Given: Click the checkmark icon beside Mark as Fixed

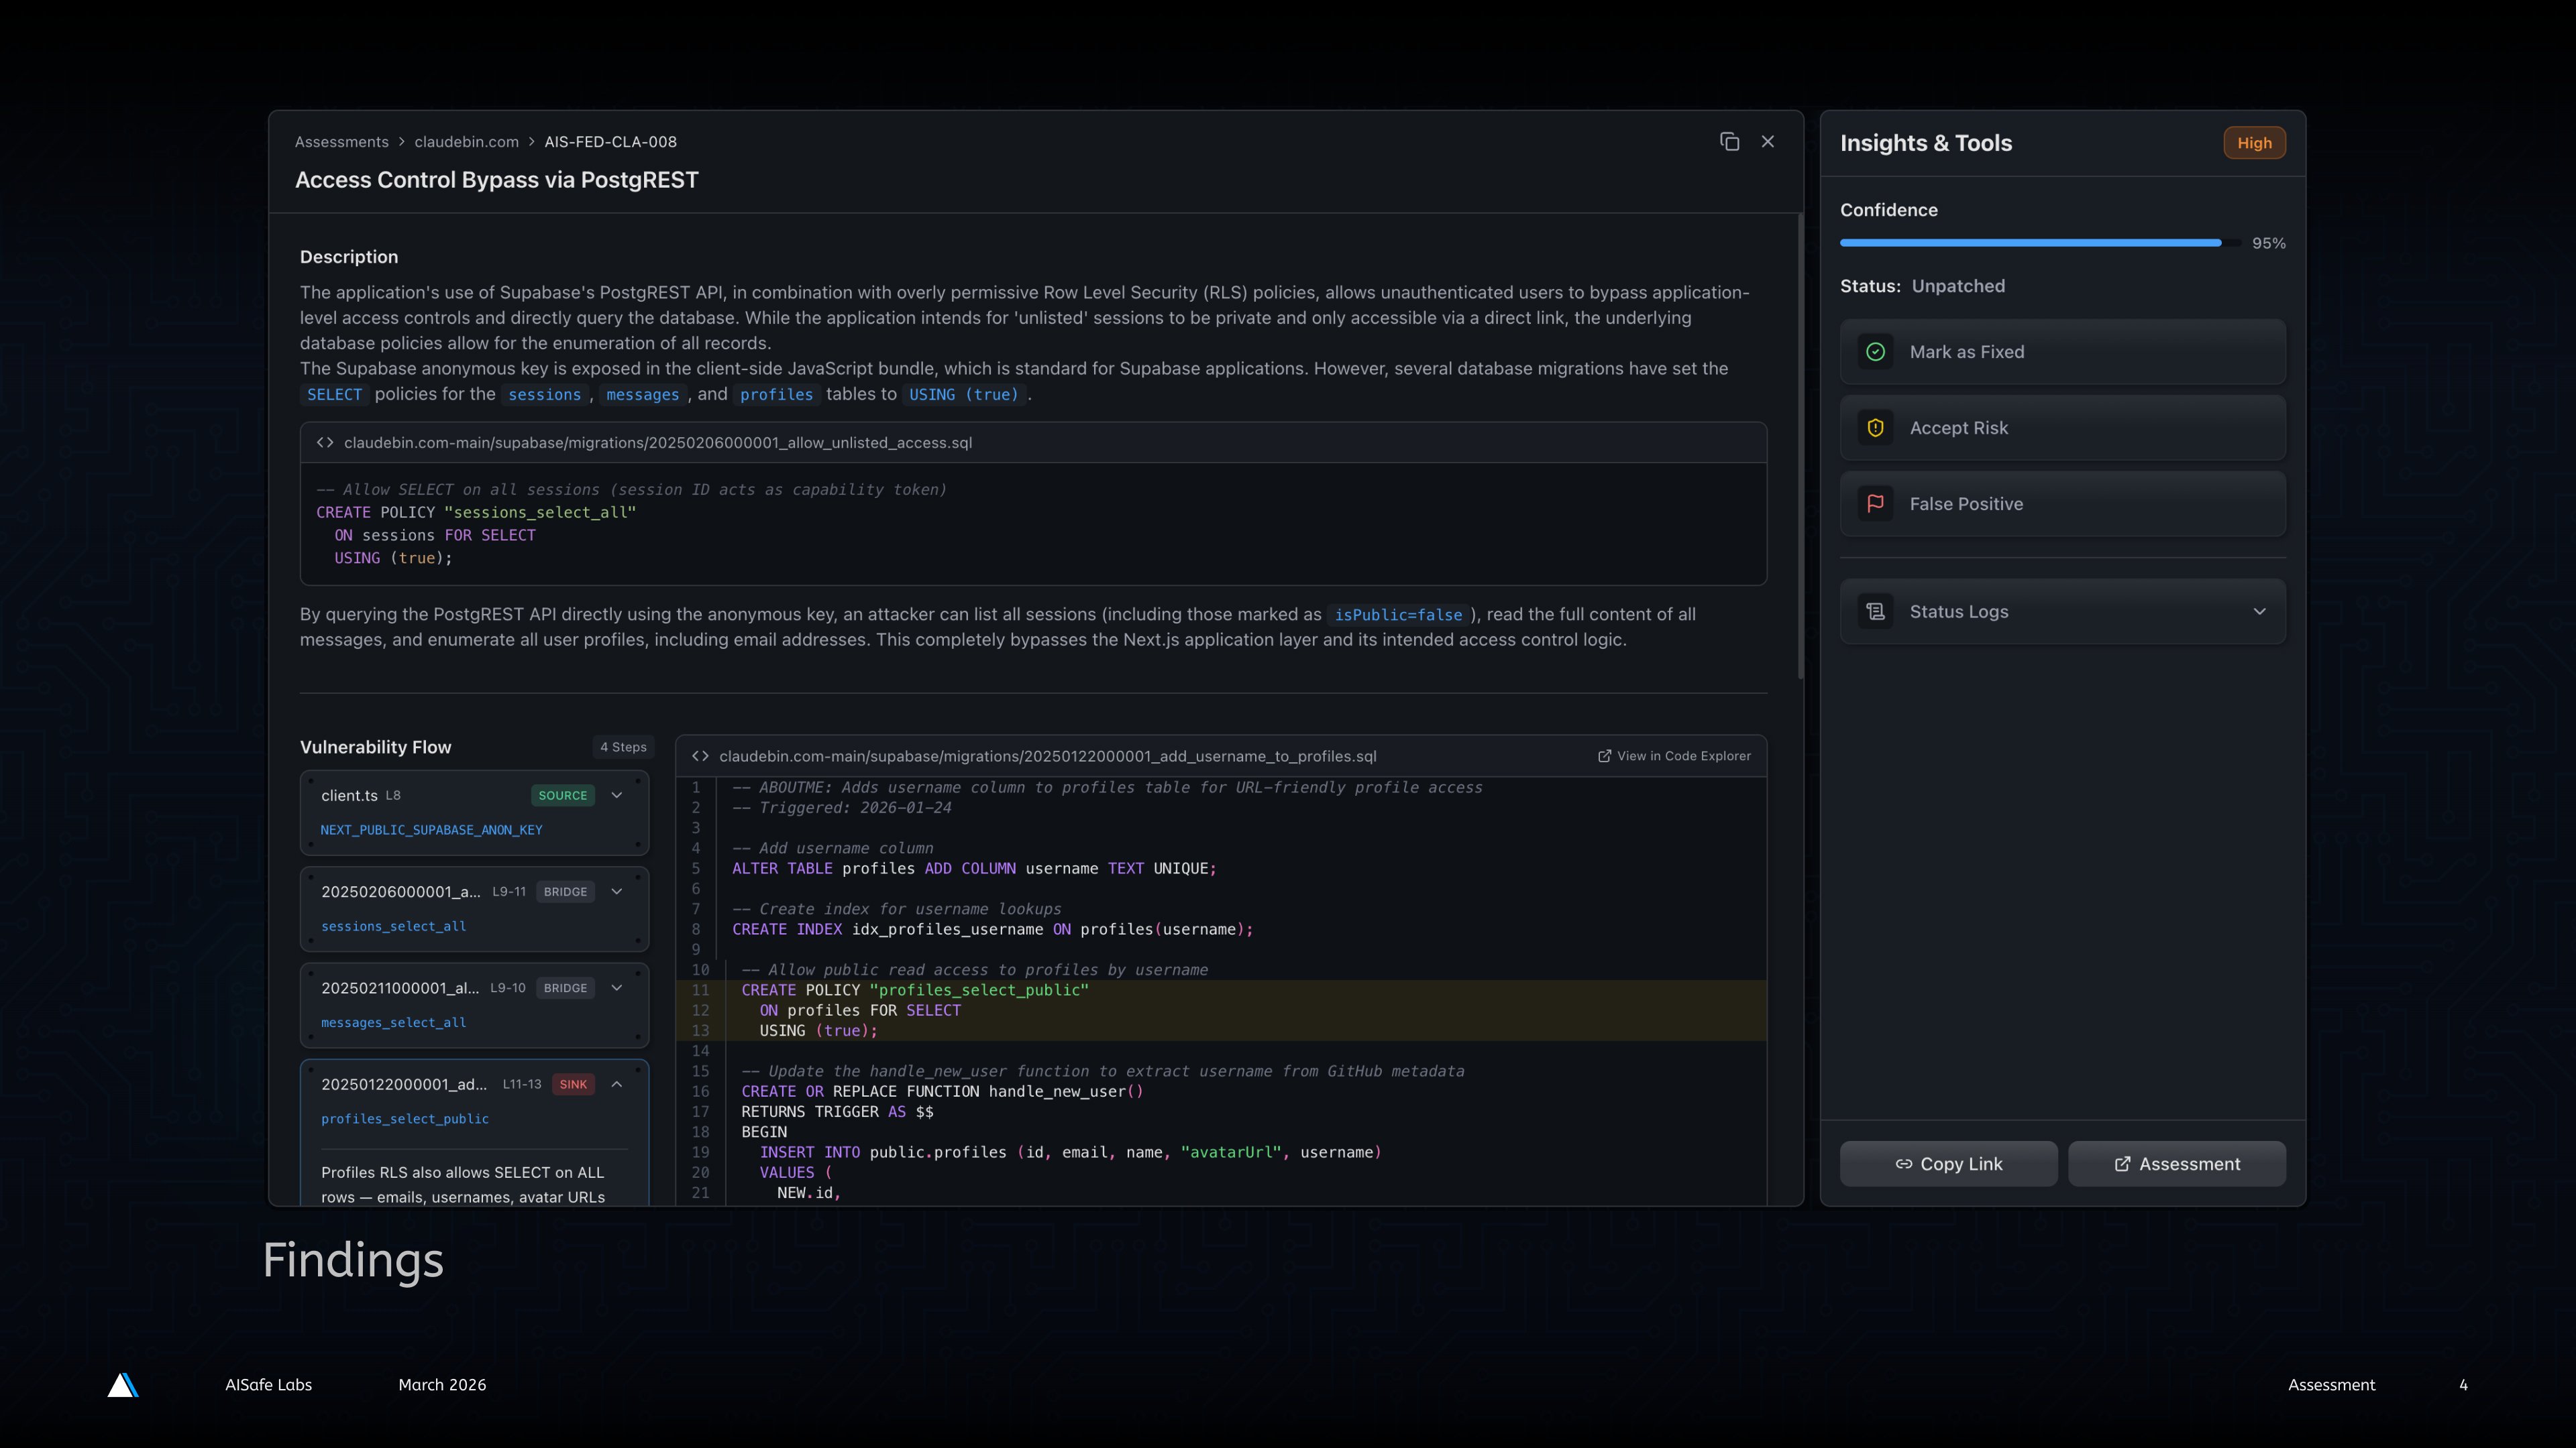Looking at the screenshot, I should [x=1875, y=351].
